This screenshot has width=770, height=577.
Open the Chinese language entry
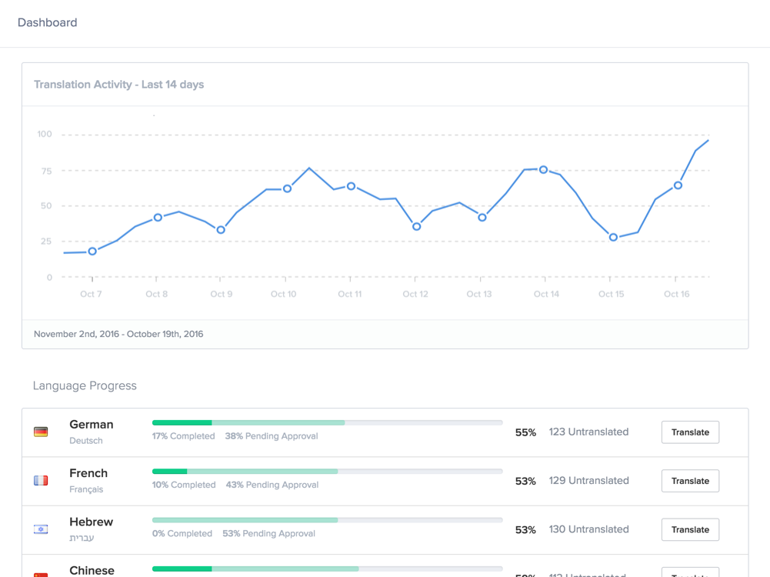click(x=92, y=570)
